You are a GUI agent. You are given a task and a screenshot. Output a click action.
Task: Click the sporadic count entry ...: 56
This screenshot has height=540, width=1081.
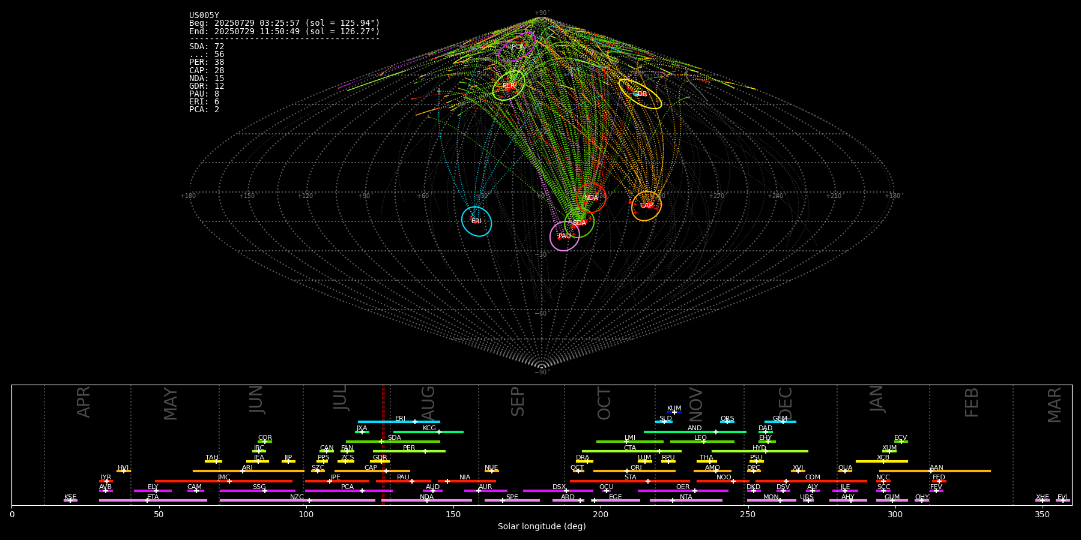[207, 55]
